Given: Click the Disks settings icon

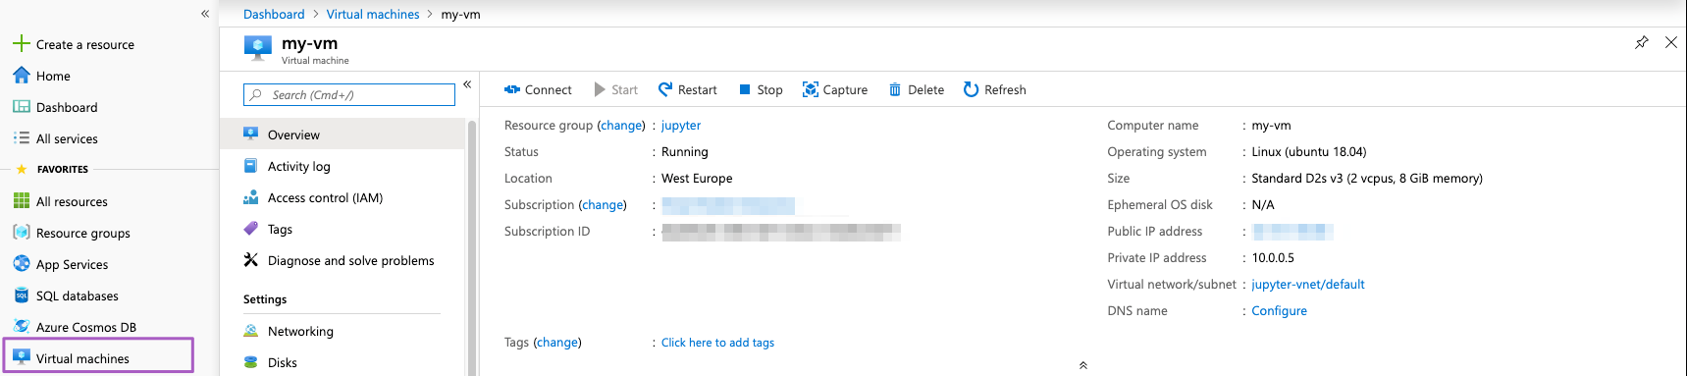Looking at the screenshot, I should click(251, 362).
